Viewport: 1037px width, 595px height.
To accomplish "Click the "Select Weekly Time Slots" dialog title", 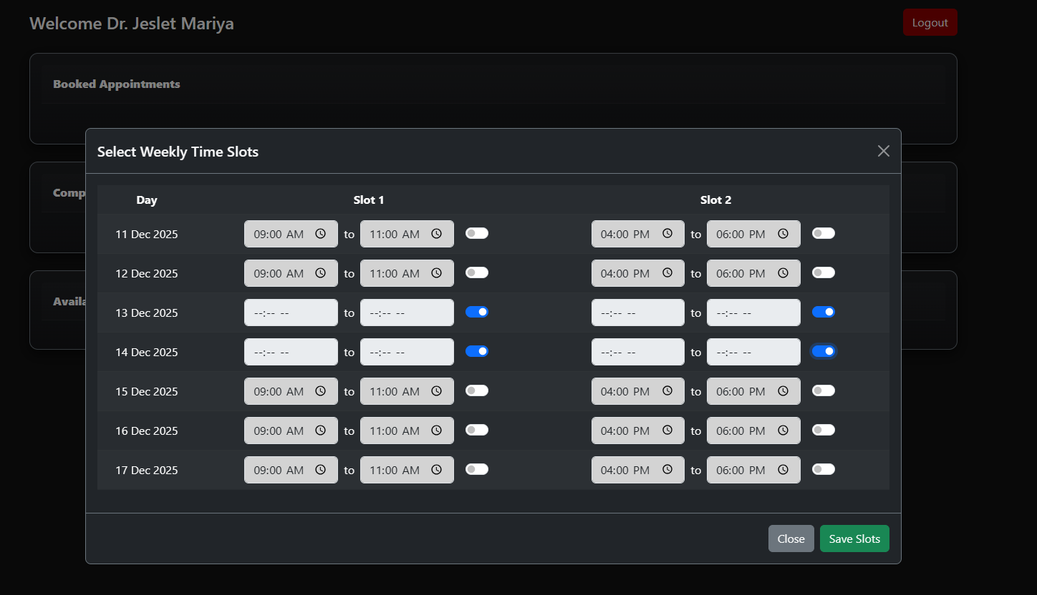I will point(178,152).
